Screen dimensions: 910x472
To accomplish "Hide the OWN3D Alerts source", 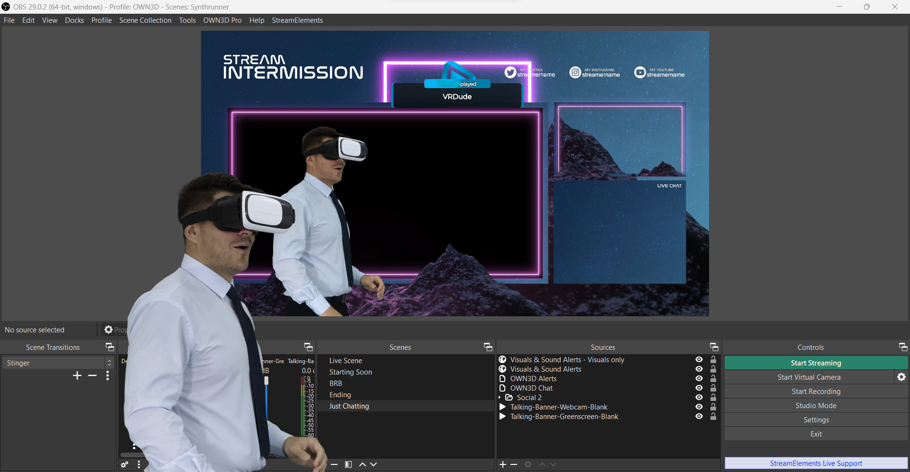I will pyautogui.click(x=699, y=378).
